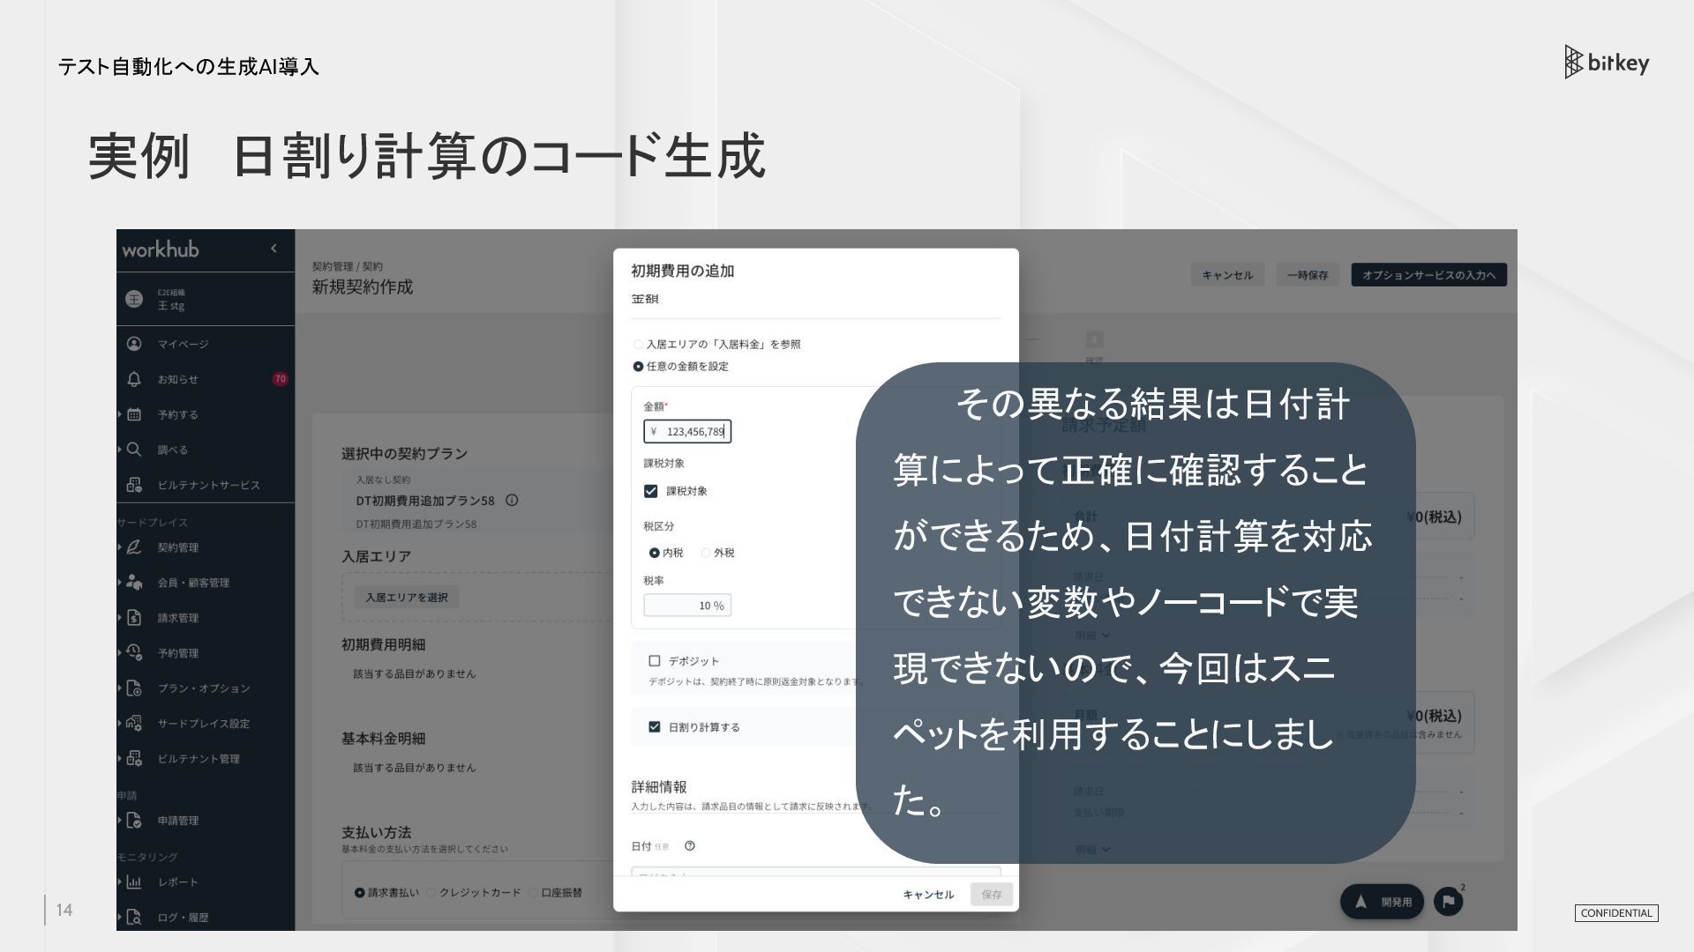The image size is (1694, 952).
Task: Click the ログ・履歴 icon
Action: [x=134, y=918]
